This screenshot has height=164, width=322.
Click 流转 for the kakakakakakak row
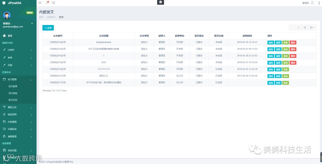pyautogui.click(x=271, y=43)
